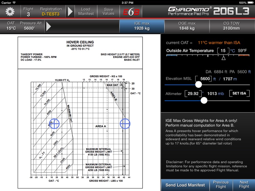255x191 pixels.
Task: Tap the play arrow beside Registration
Action: pos(70,11)
